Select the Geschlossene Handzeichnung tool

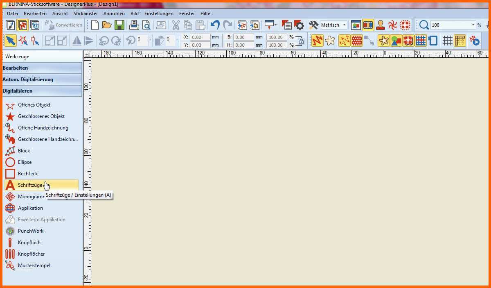click(41, 139)
